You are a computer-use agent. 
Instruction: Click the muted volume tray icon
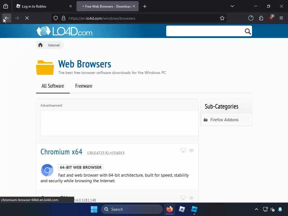click(x=273, y=209)
